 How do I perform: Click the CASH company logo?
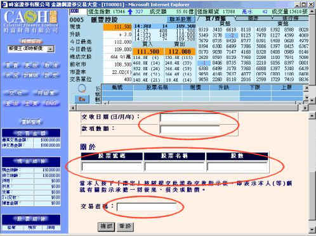pyautogui.click(x=31, y=22)
